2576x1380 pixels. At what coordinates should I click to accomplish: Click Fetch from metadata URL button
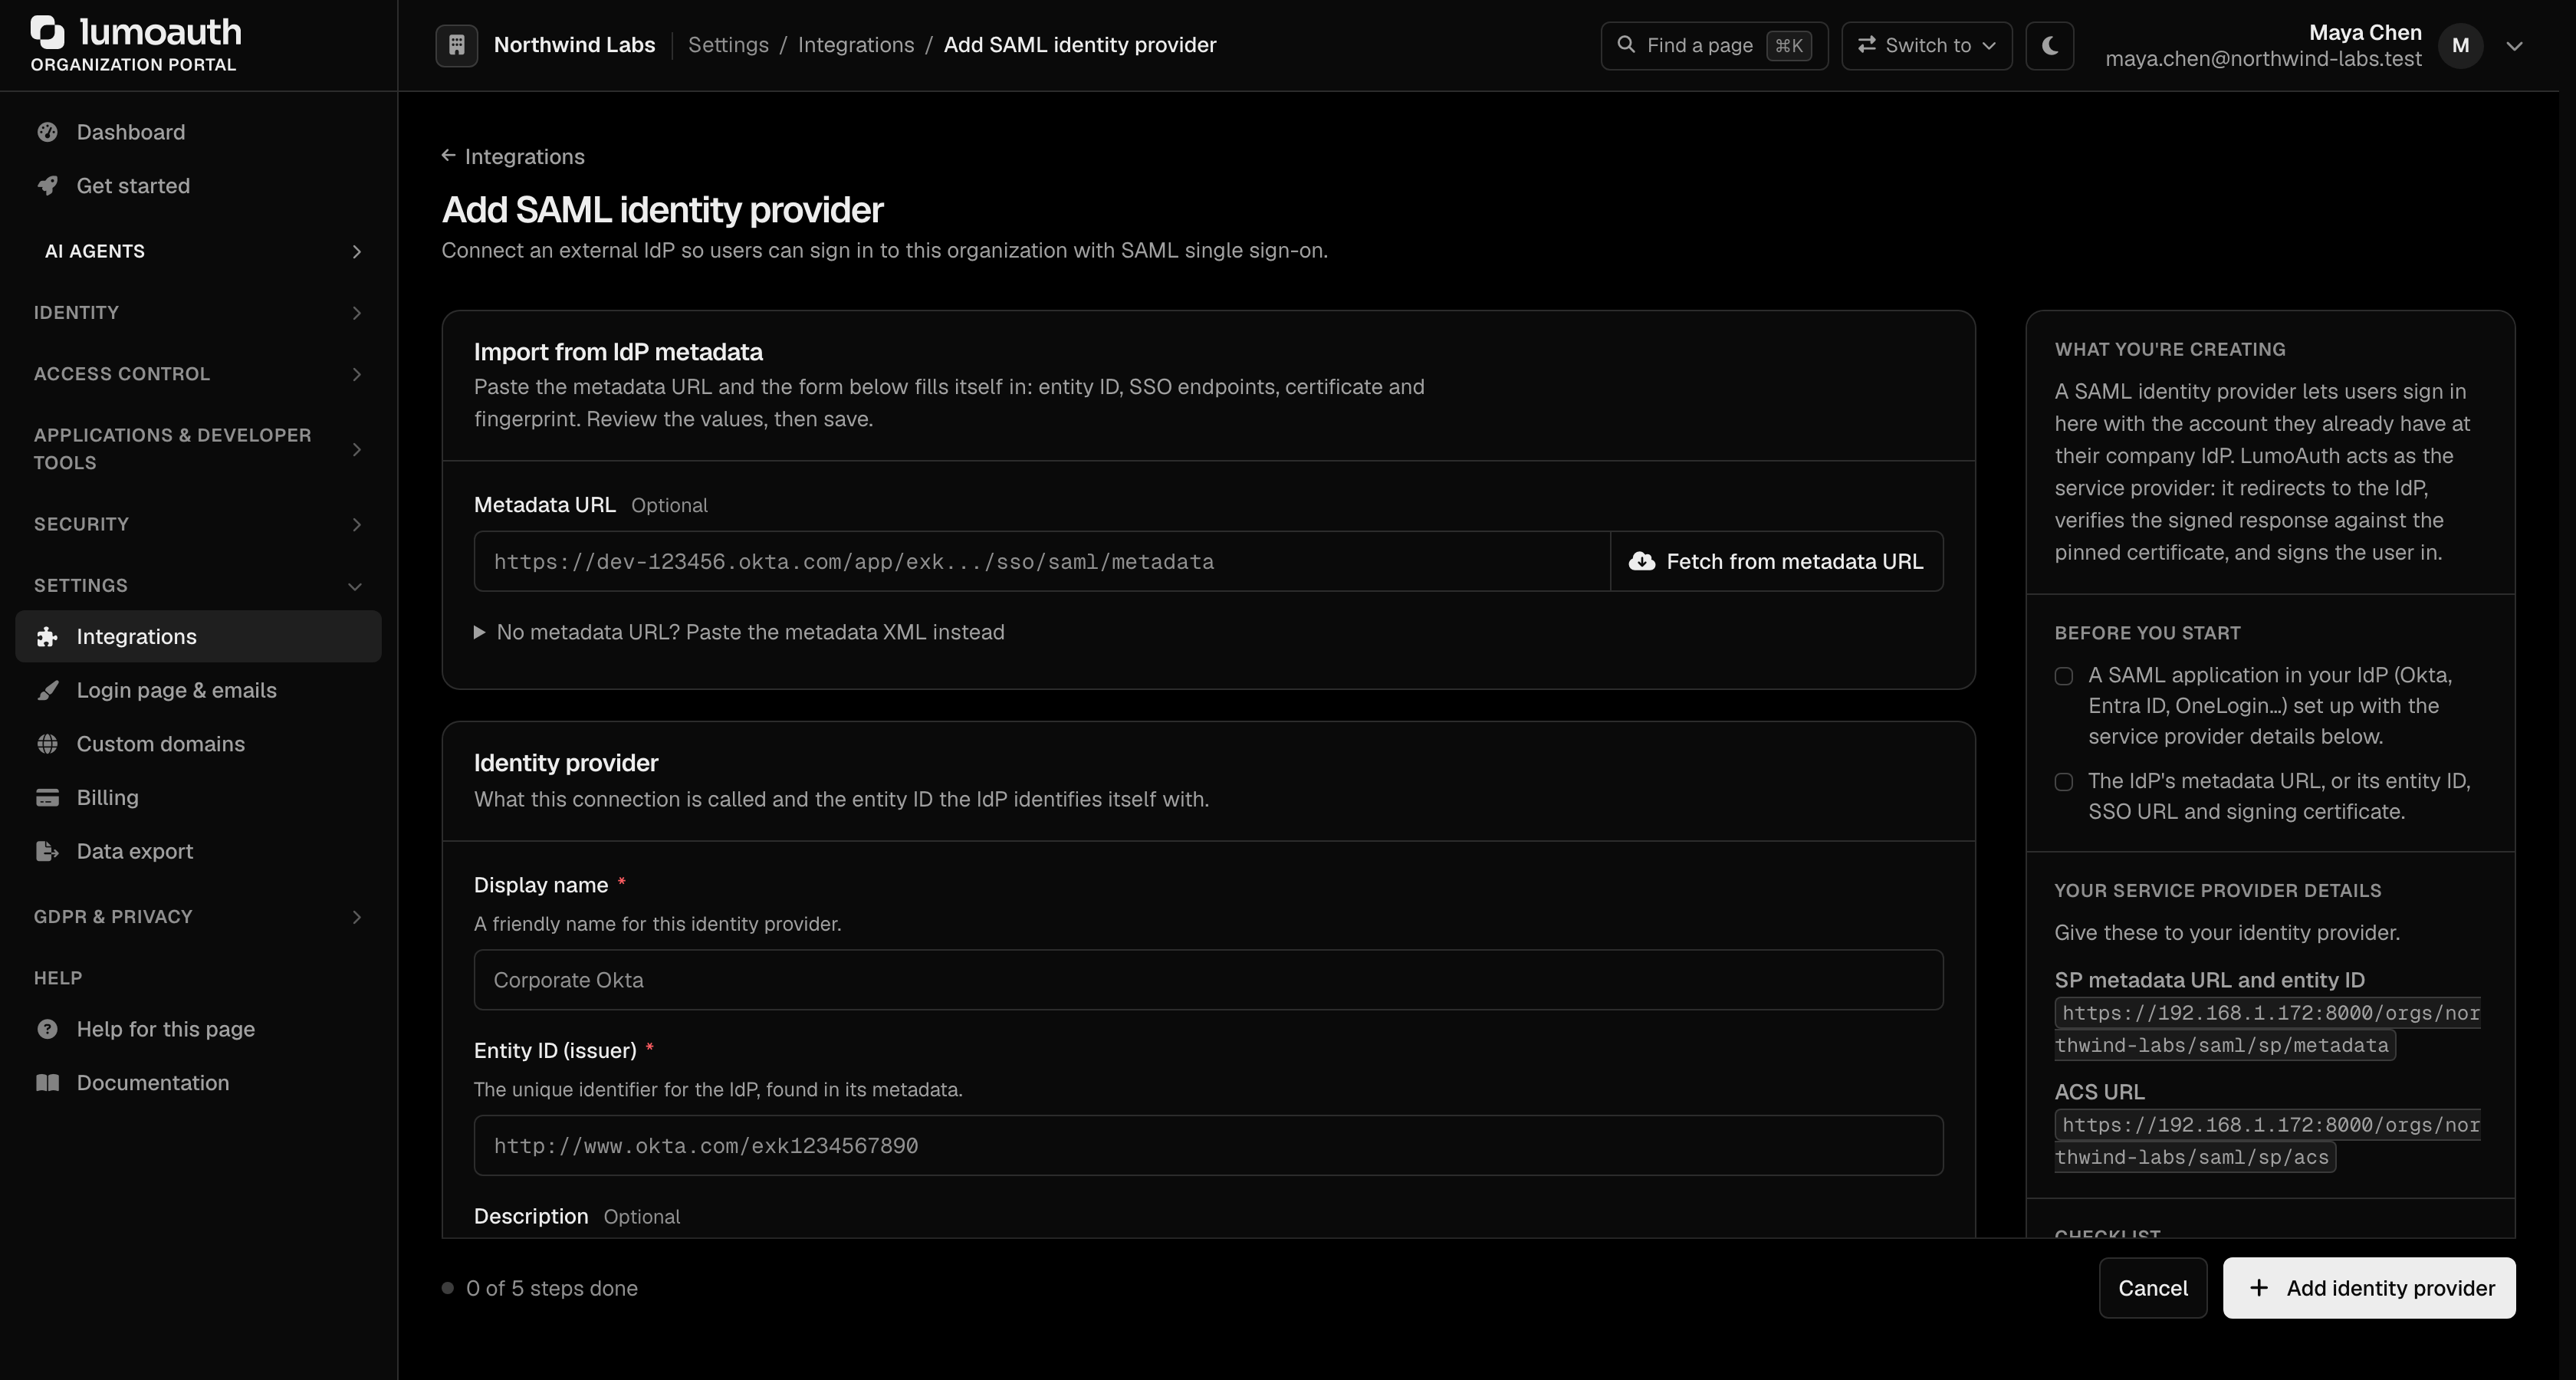point(1777,562)
